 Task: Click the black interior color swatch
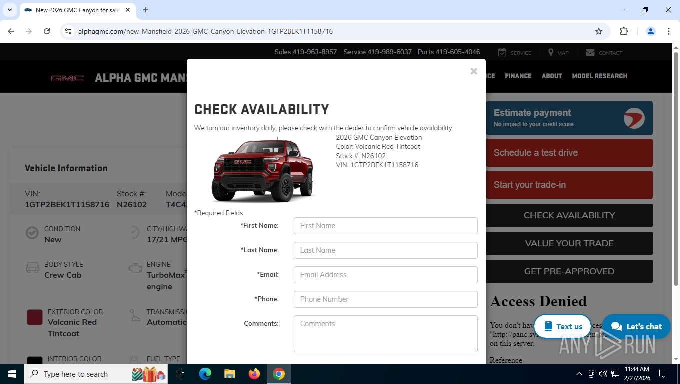(35, 360)
